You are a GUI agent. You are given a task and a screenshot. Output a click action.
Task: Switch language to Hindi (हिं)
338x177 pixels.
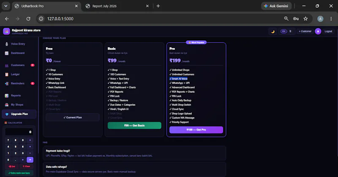tap(290, 32)
